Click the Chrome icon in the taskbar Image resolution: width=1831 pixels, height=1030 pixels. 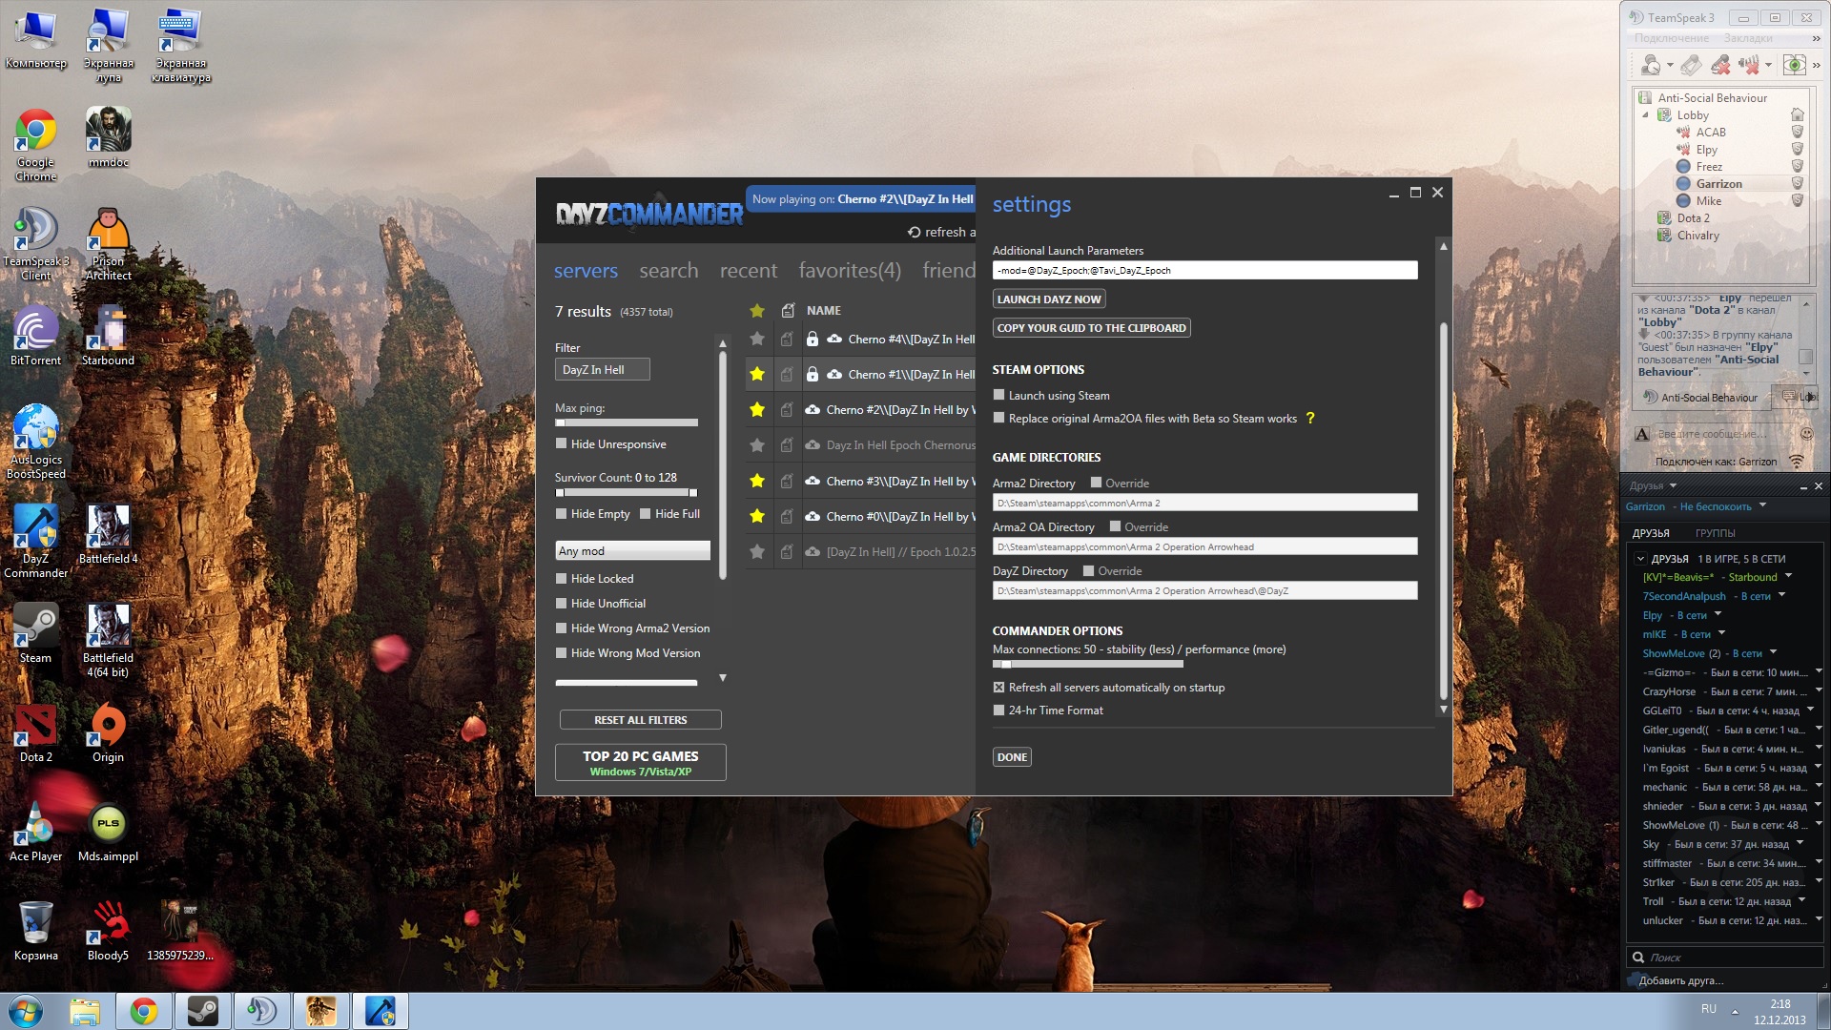tap(144, 1011)
